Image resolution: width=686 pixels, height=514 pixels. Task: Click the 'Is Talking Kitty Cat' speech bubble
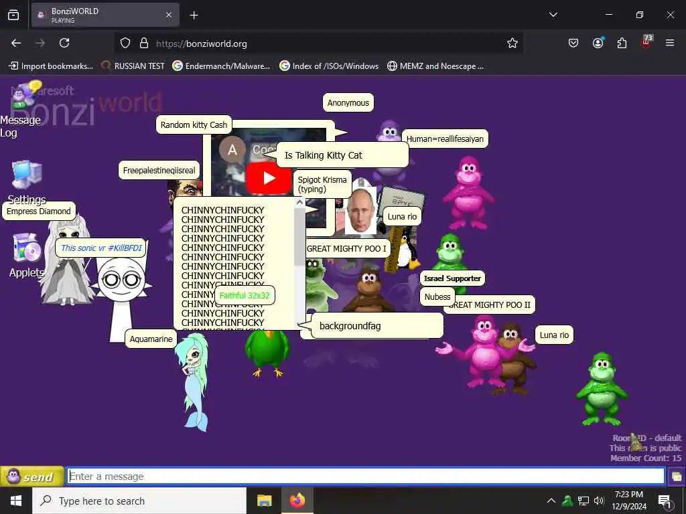(x=342, y=155)
